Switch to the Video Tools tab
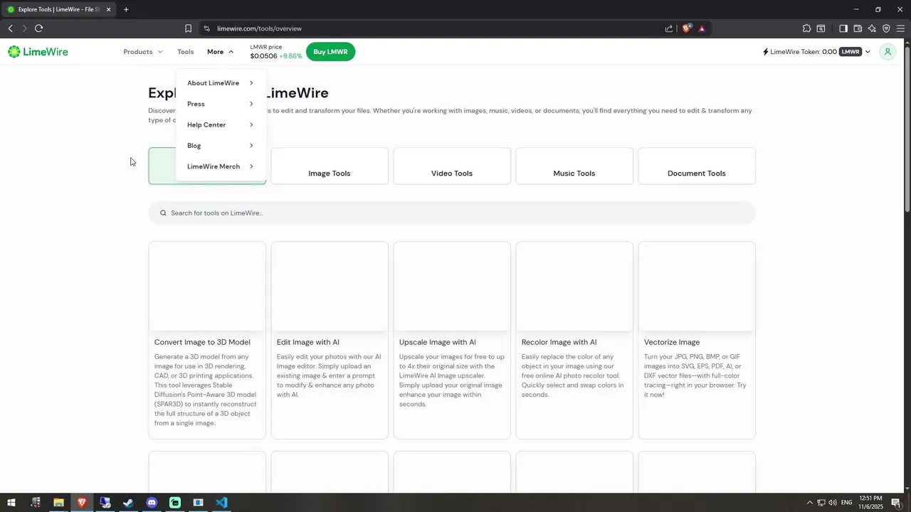The height and width of the screenshot is (512, 911). tap(452, 166)
